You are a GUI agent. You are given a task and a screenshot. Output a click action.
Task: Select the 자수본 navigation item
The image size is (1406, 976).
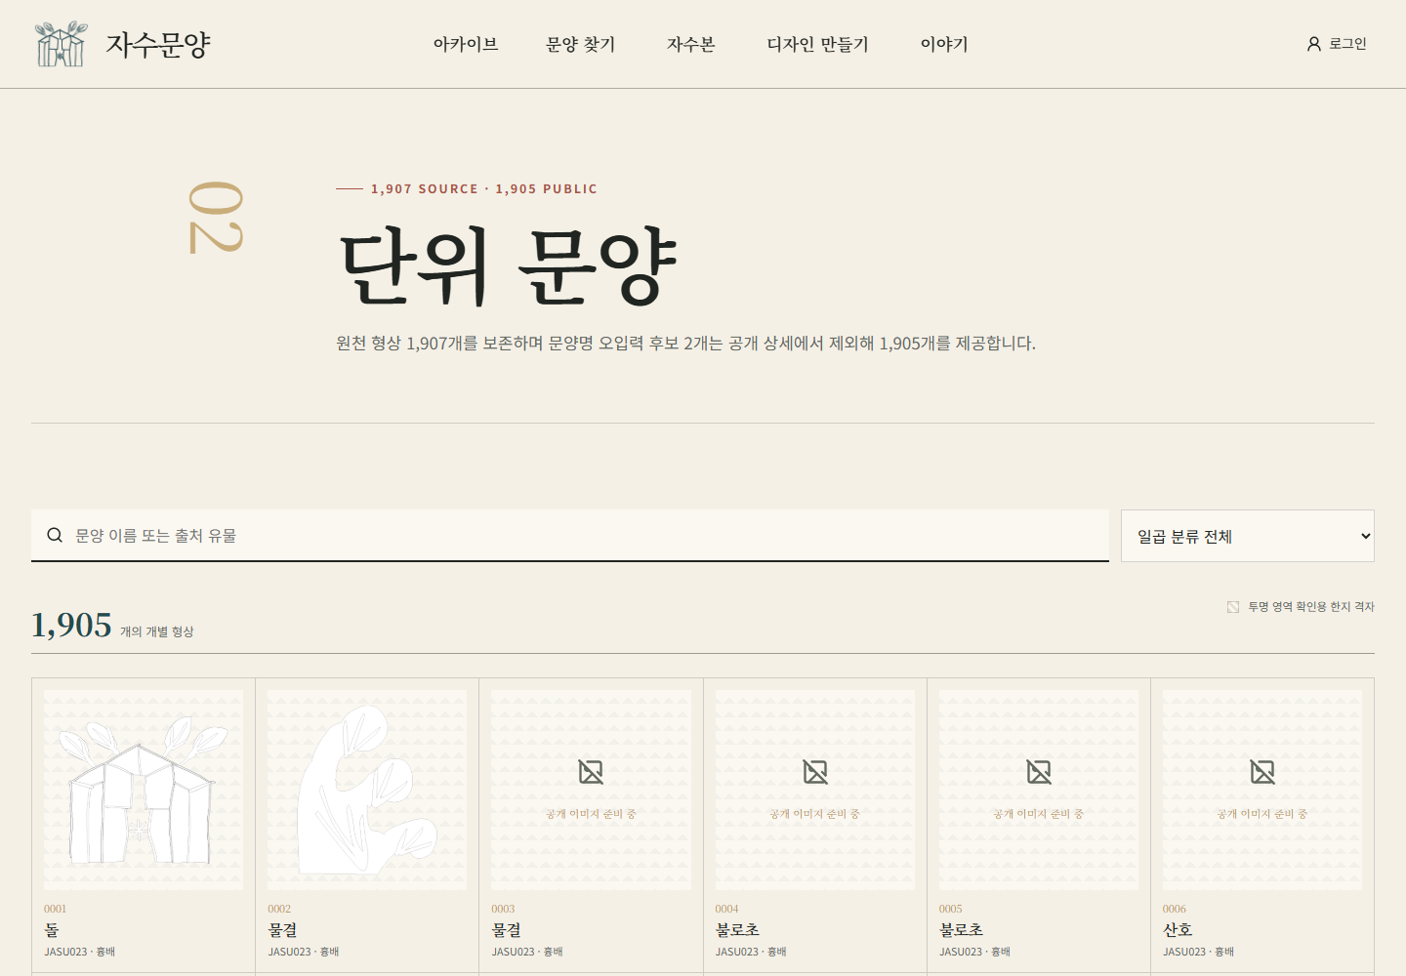(691, 44)
